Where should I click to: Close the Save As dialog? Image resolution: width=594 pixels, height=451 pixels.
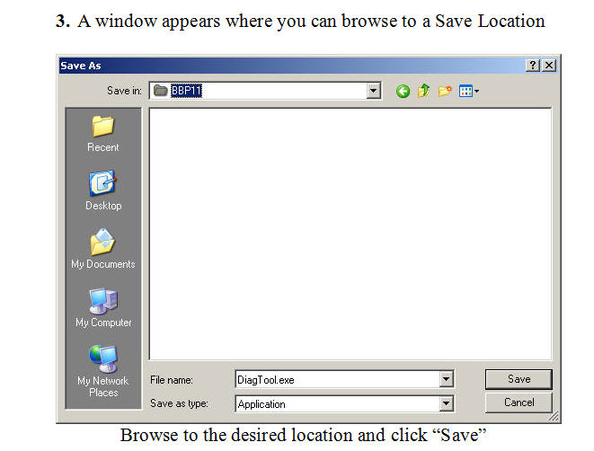click(x=549, y=66)
